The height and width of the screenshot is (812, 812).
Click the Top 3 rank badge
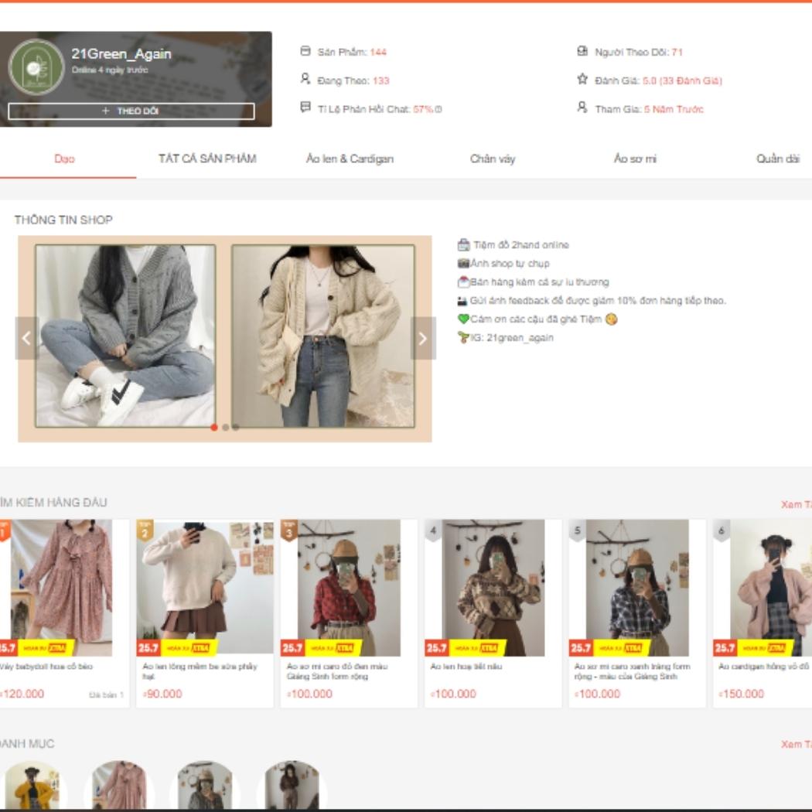(x=289, y=531)
